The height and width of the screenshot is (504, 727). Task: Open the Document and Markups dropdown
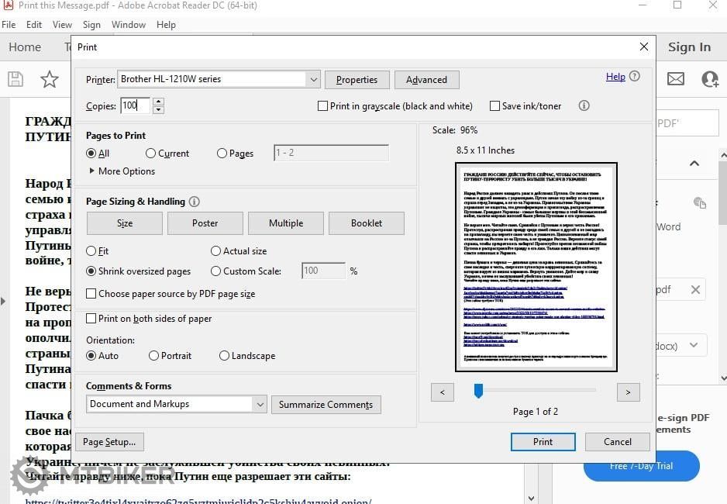[x=260, y=404]
